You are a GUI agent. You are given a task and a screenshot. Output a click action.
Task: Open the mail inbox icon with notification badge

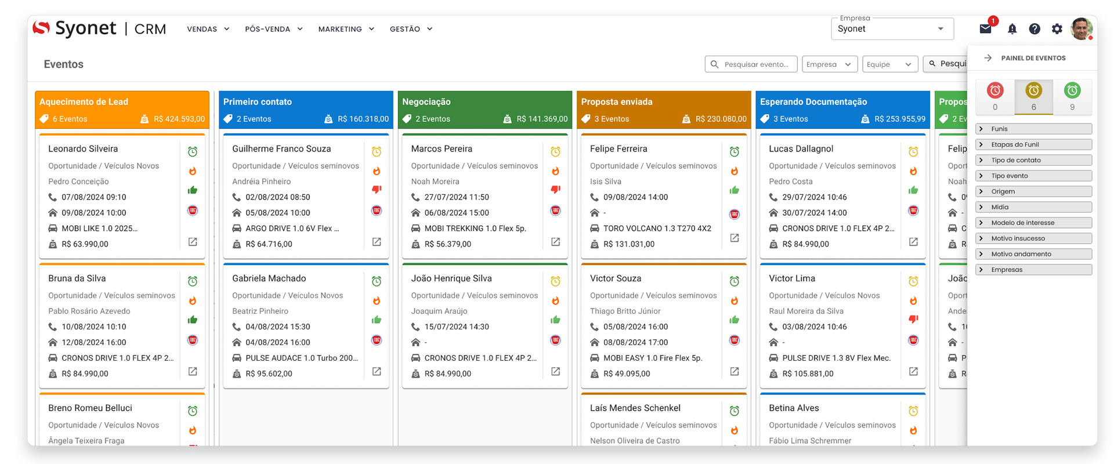click(x=985, y=29)
